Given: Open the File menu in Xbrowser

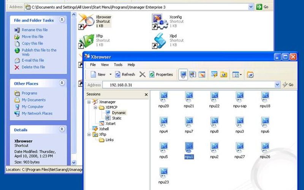Looking at the screenshot, I should 93,65.
